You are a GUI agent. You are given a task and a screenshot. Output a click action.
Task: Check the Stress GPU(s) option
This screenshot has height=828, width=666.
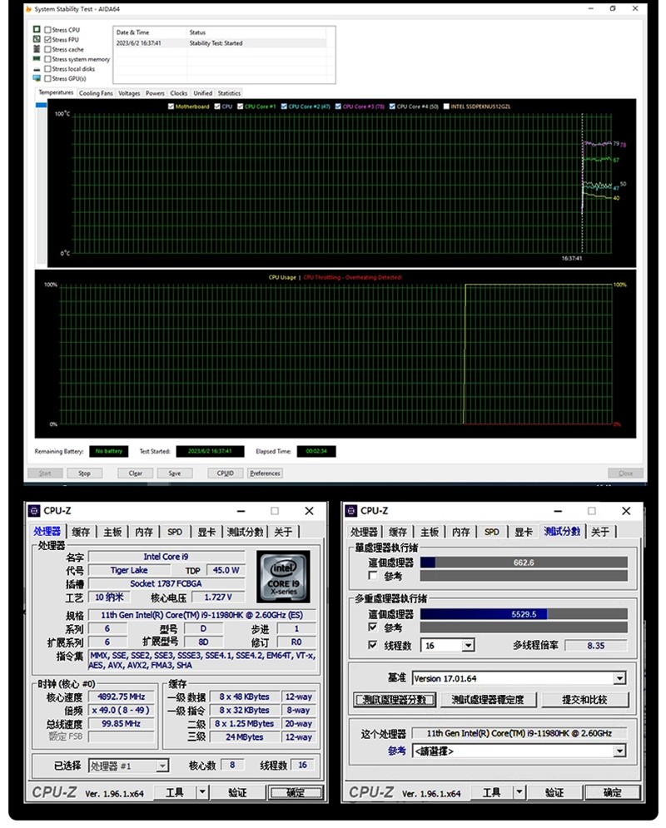click(48, 79)
